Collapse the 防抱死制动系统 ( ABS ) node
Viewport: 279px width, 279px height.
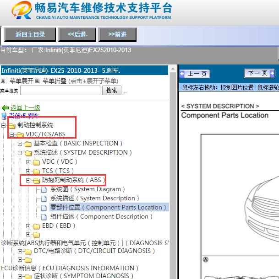click(28, 180)
